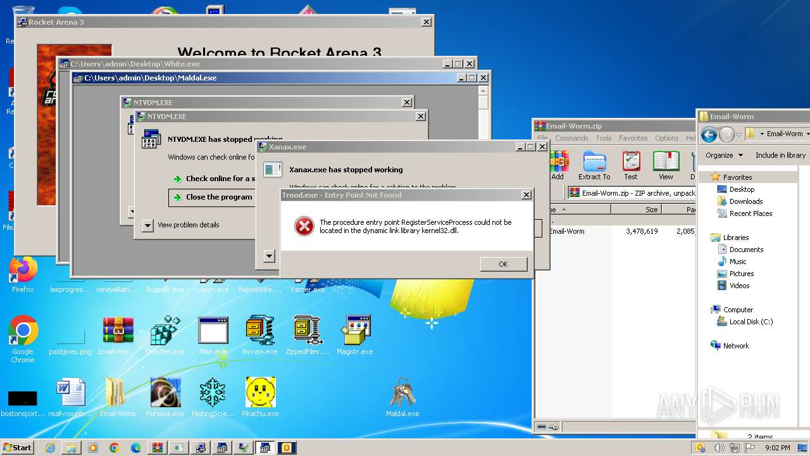The height and width of the screenshot is (456, 810).
Task: Open the Commands menu in WinRAR
Action: click(571, 138)
